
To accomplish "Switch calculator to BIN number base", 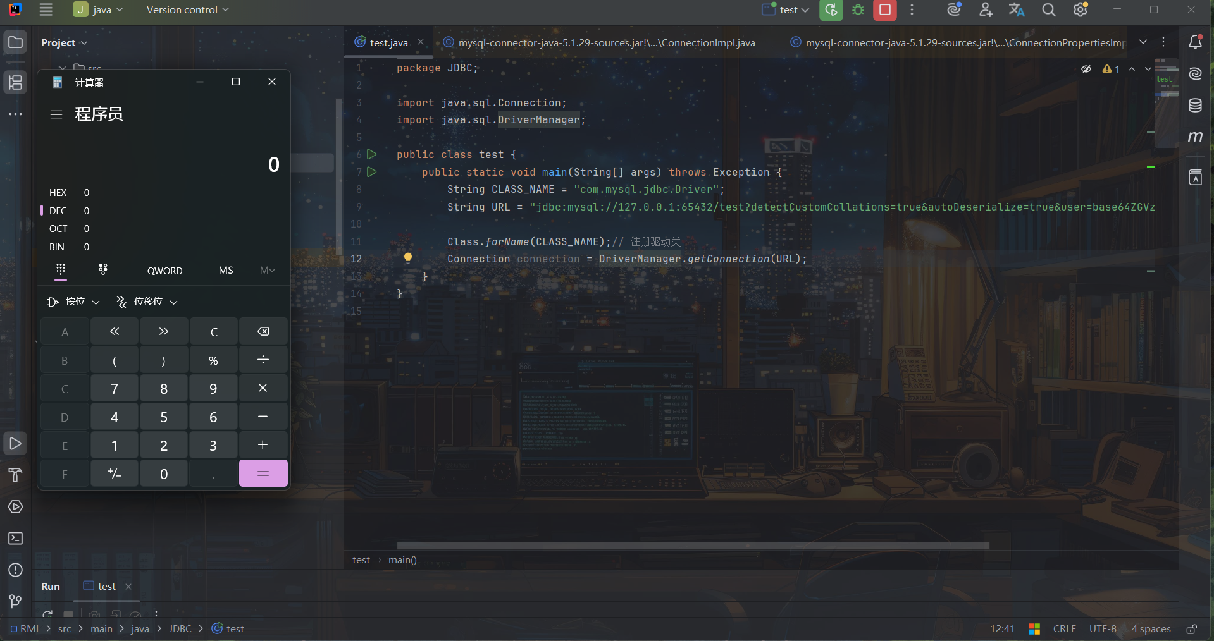I will coord(57,247).
